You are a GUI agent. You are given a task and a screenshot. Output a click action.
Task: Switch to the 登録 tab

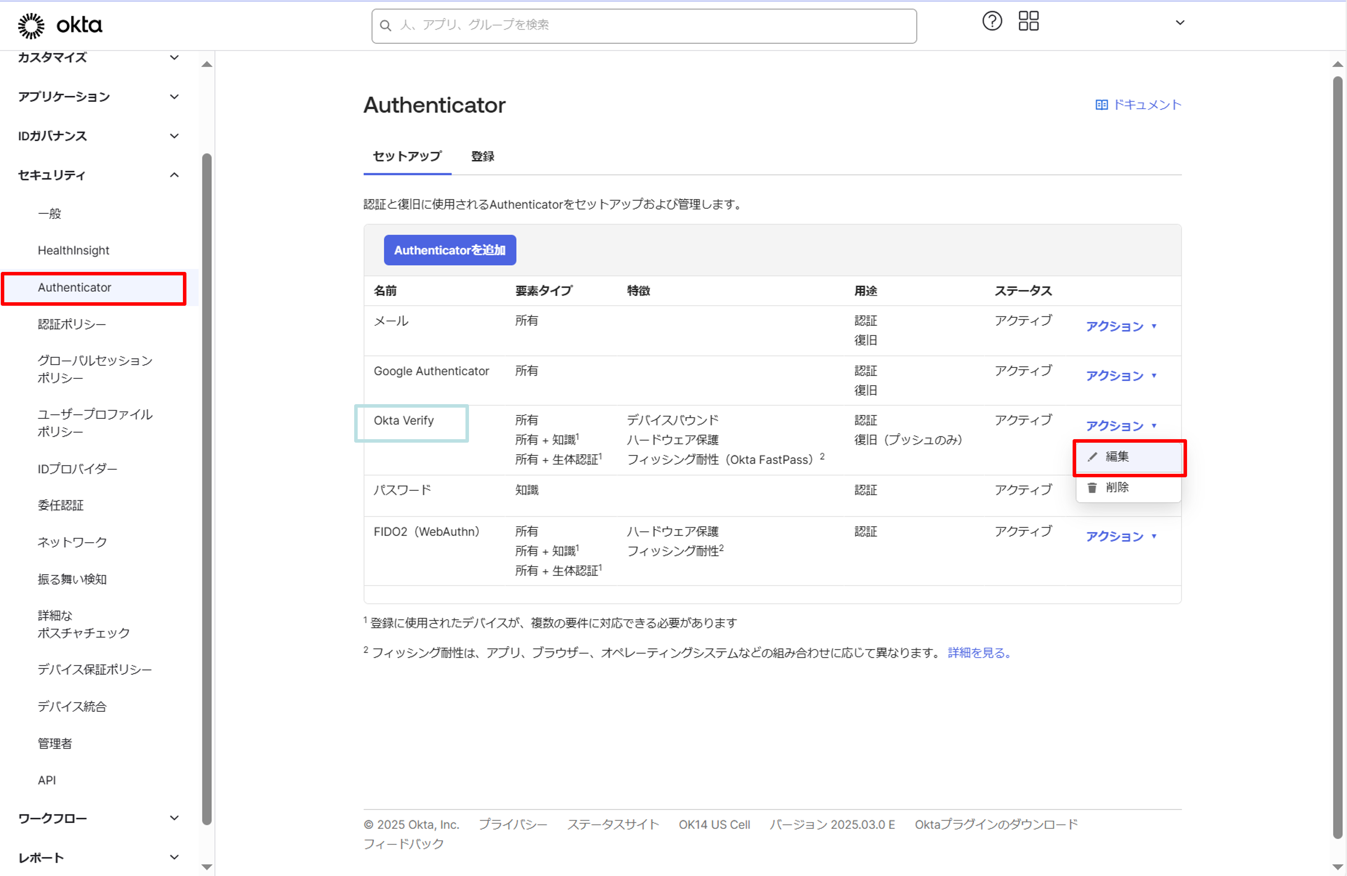coord(483,157)
